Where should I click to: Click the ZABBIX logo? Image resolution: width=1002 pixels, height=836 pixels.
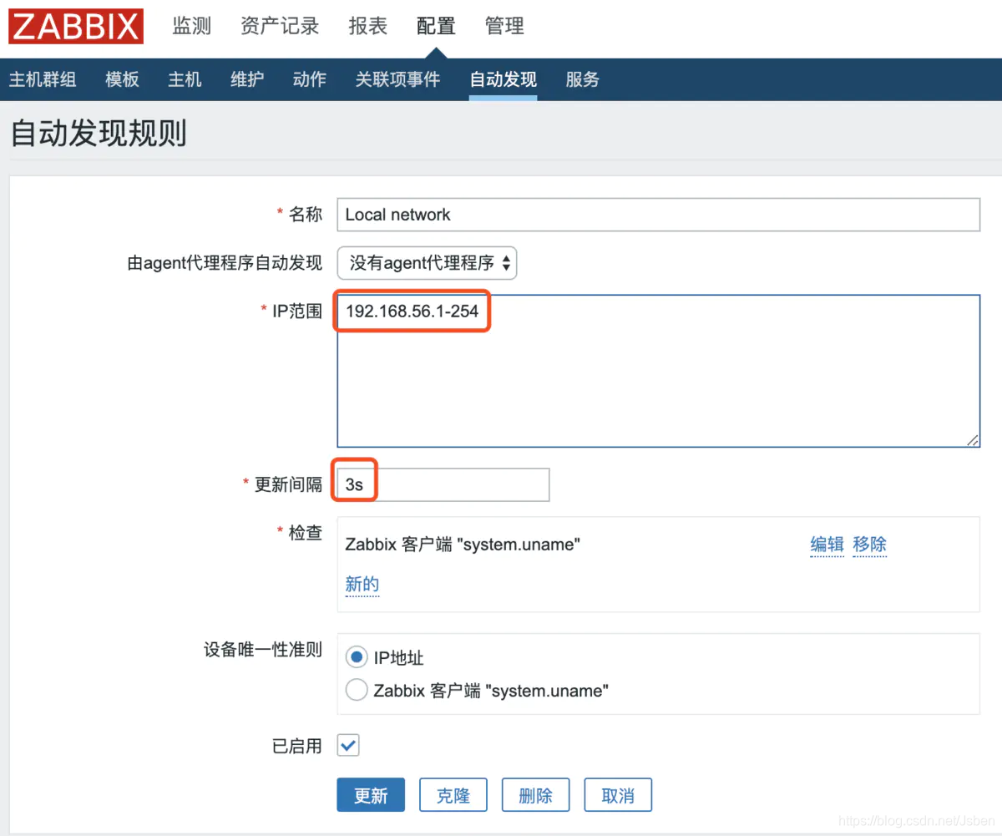click(x=76, y=27)
